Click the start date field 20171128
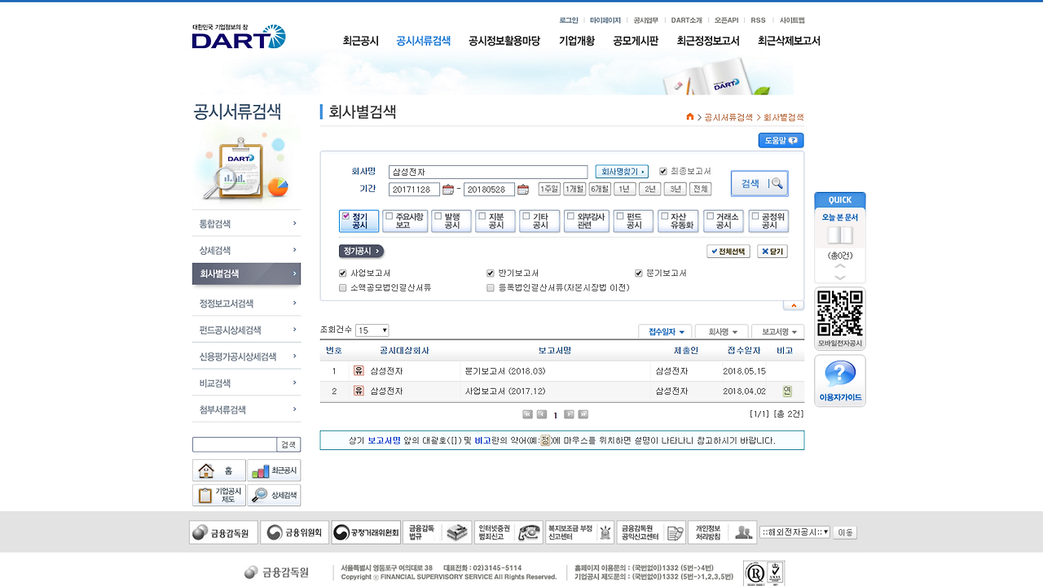Screen dimensions: 1043x586 point(415,190)
